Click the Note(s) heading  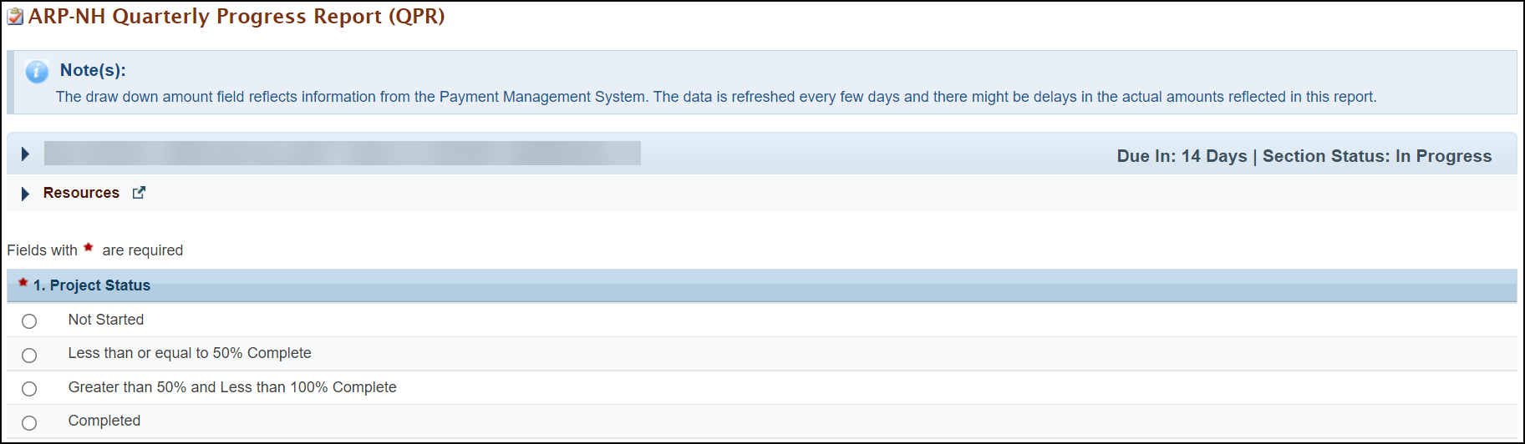click(93, 70)
